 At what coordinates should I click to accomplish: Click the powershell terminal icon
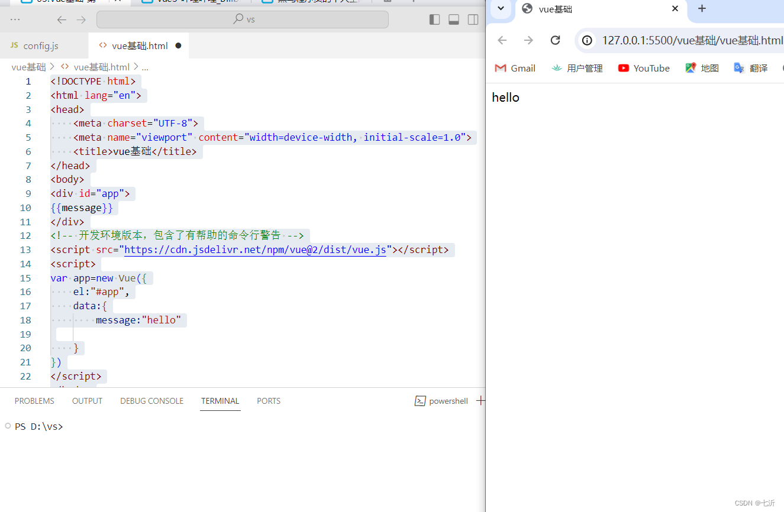[420, 401]
